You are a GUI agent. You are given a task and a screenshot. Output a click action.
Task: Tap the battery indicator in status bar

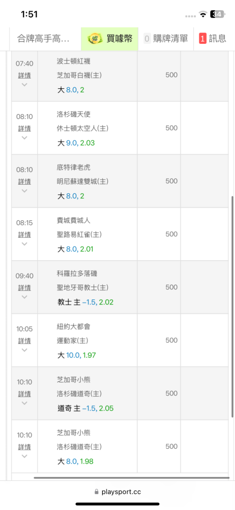[218, 14]
